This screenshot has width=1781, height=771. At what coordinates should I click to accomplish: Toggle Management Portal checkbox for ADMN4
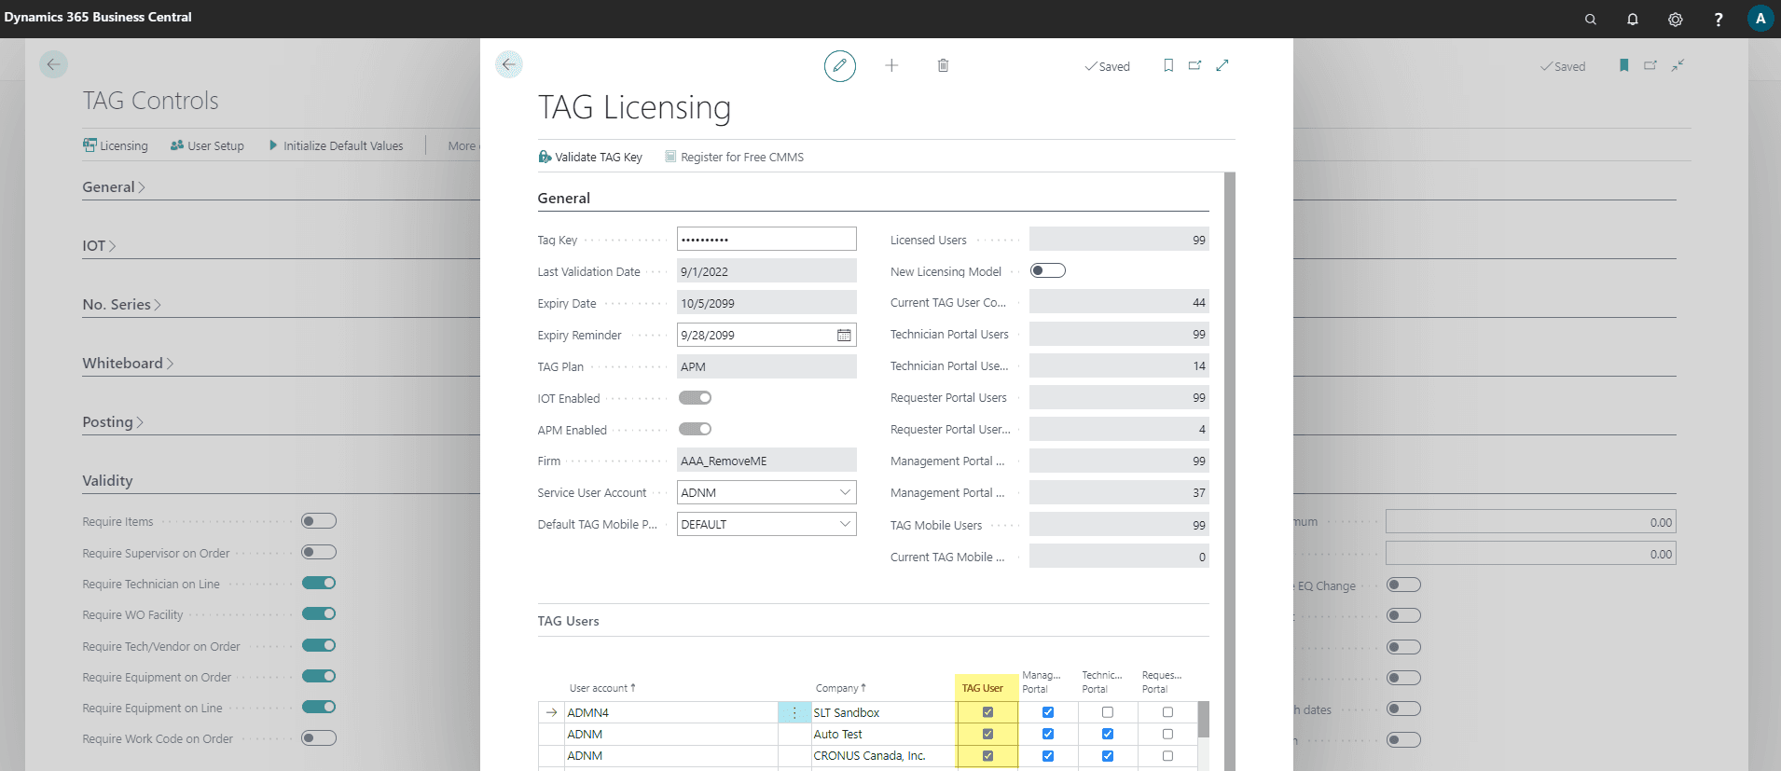pos(1047,712)
